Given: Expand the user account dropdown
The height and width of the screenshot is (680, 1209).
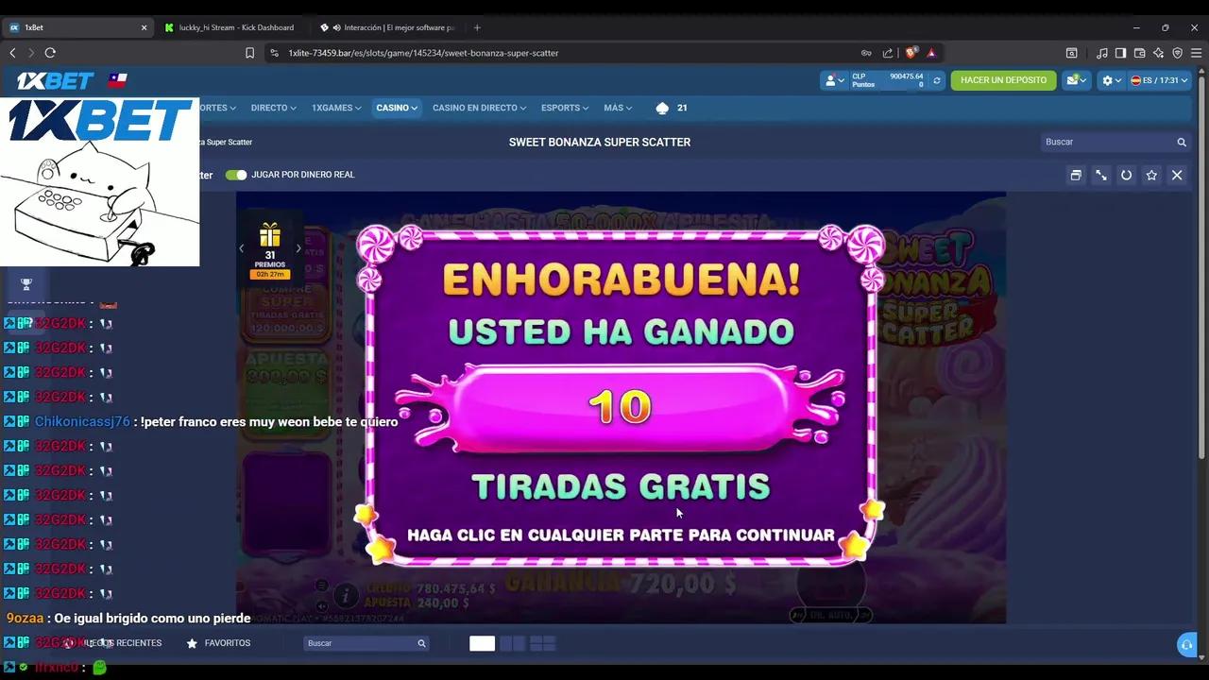Looking at the screenshot, I should pyautogui.click(x=835, y=80).
